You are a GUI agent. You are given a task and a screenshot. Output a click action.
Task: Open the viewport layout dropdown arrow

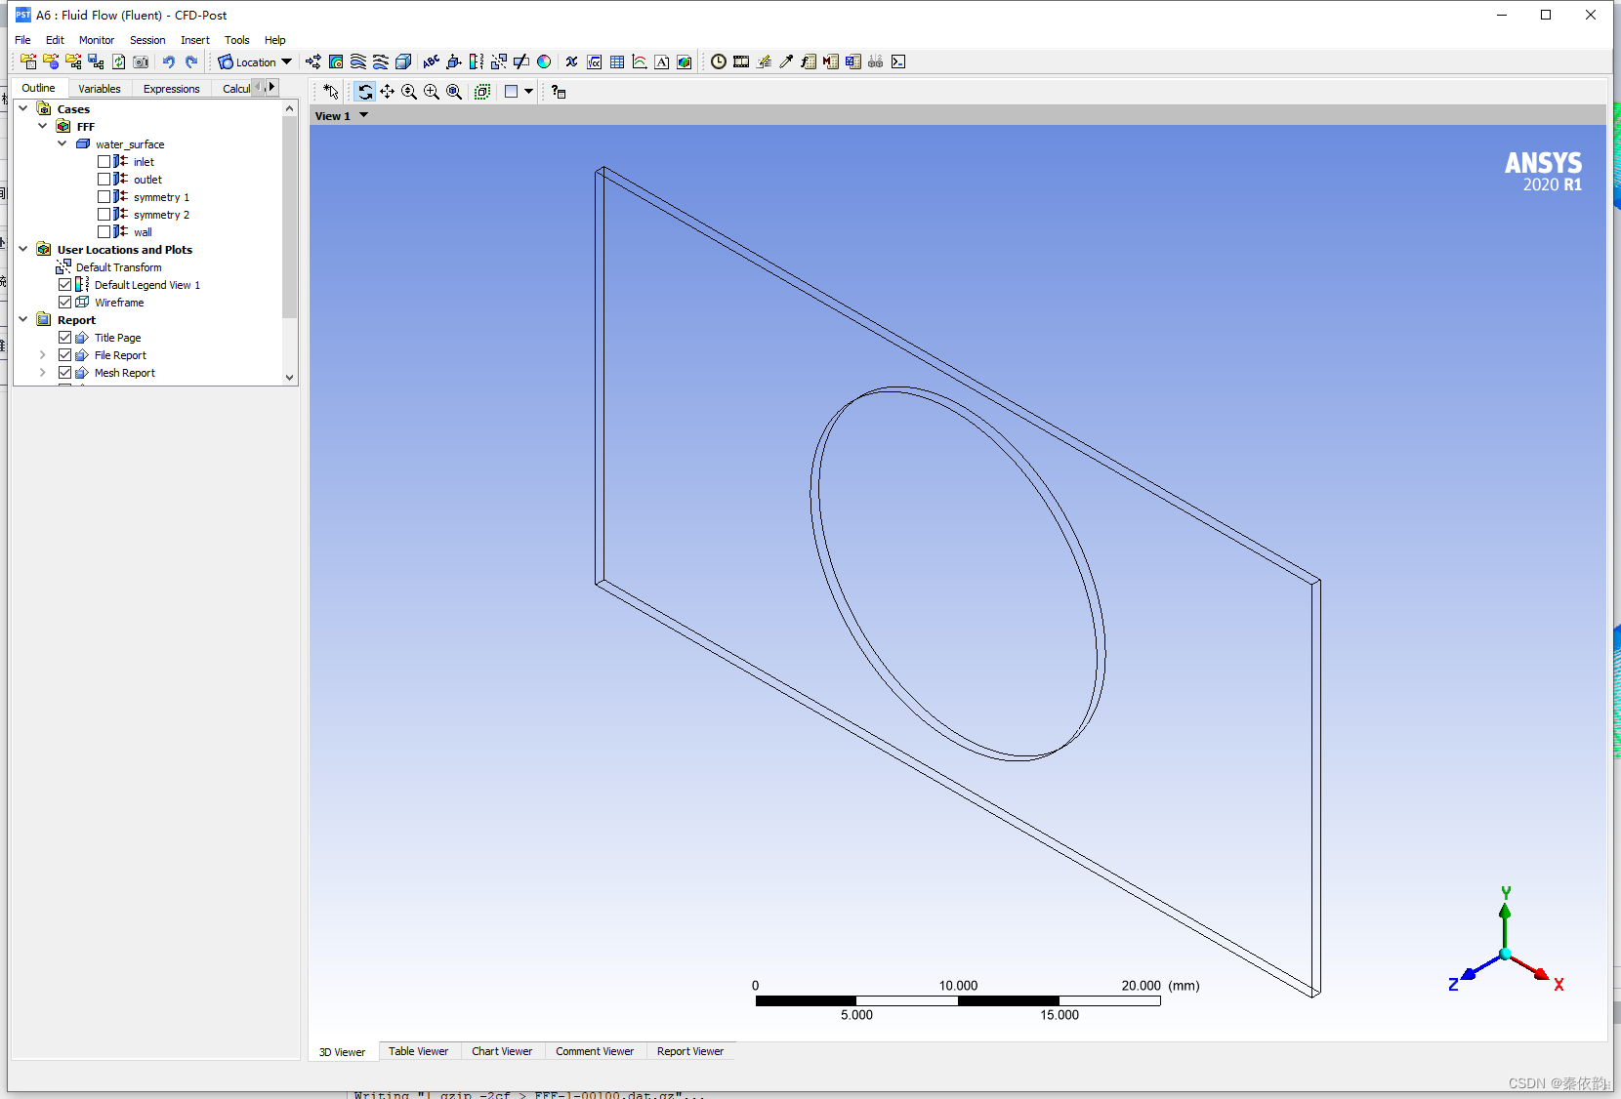click(529, 92)
